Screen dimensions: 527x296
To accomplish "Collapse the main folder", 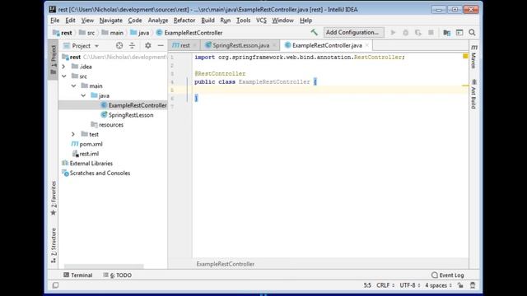I will pos(73,86).
